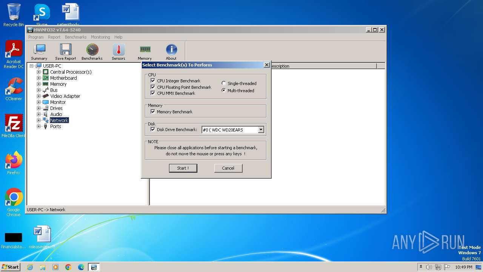Open Skype desktop shortcut
483x272 pixels.
coord(42,14)
